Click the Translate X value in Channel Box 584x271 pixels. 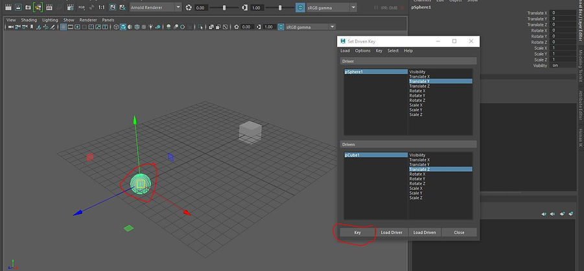(563, 13)
